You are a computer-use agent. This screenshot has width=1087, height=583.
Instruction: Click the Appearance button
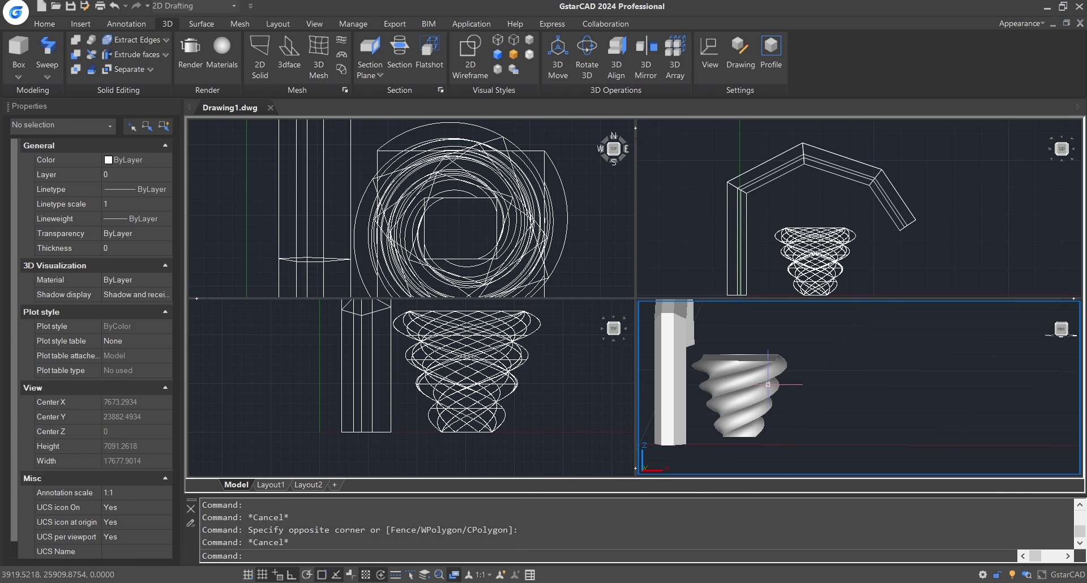(x=1021, y=23)
